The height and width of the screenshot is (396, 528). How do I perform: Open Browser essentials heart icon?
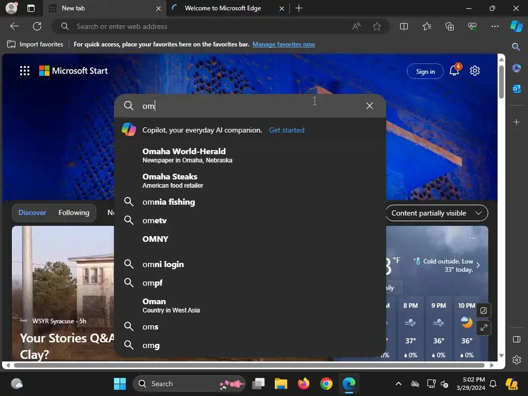(x=472, y=26)
